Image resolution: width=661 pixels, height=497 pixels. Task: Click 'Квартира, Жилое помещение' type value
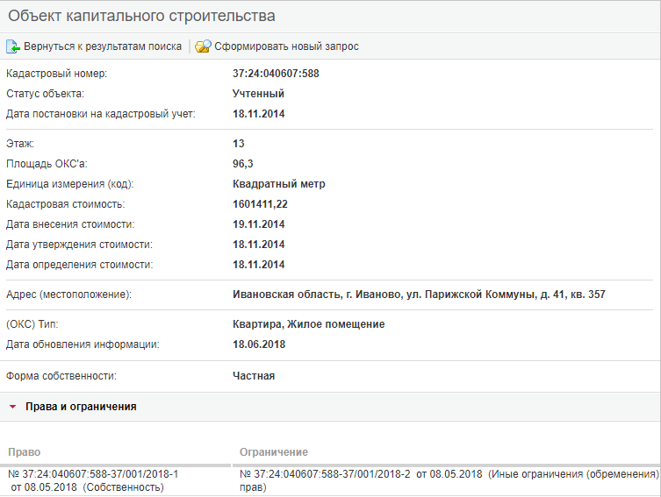click(308, 324)
